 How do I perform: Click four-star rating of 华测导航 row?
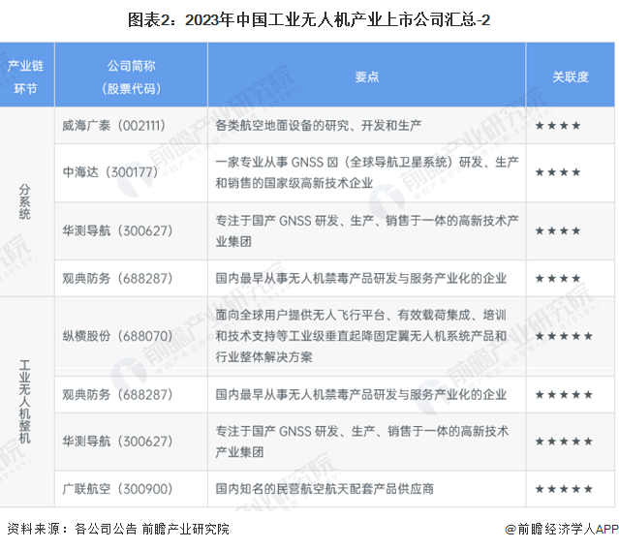(x=558, y=230)
